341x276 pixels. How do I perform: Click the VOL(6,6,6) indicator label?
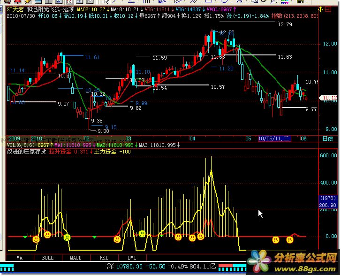[x=20, y=146]
